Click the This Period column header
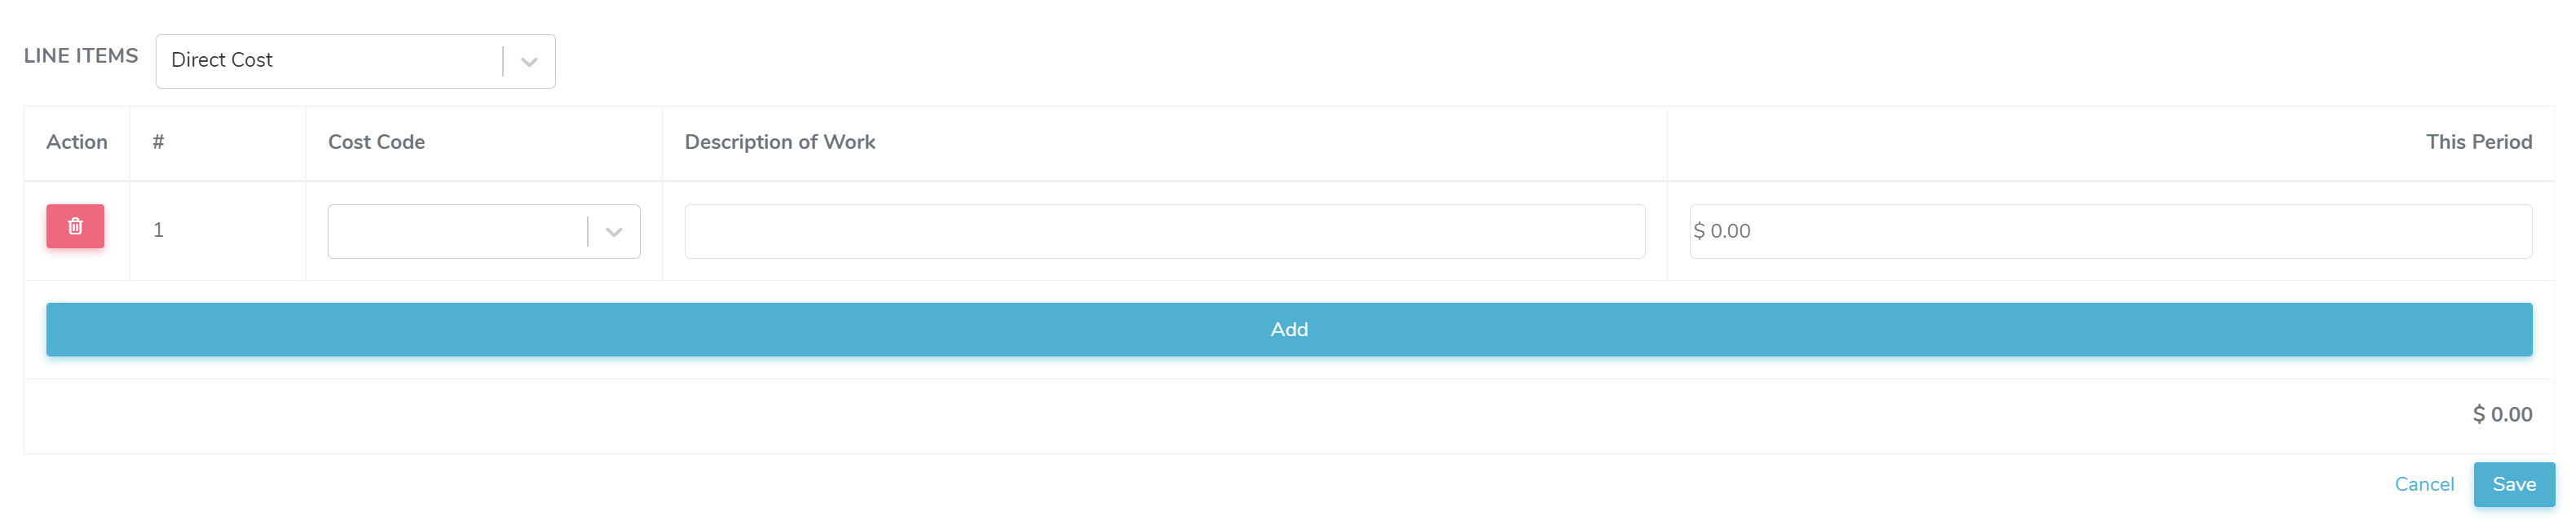This screenshot has width=2576, height=529. tap(2478, 142)
